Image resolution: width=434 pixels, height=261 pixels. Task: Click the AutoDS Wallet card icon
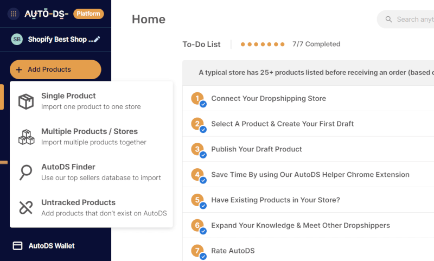coord(18,246)
